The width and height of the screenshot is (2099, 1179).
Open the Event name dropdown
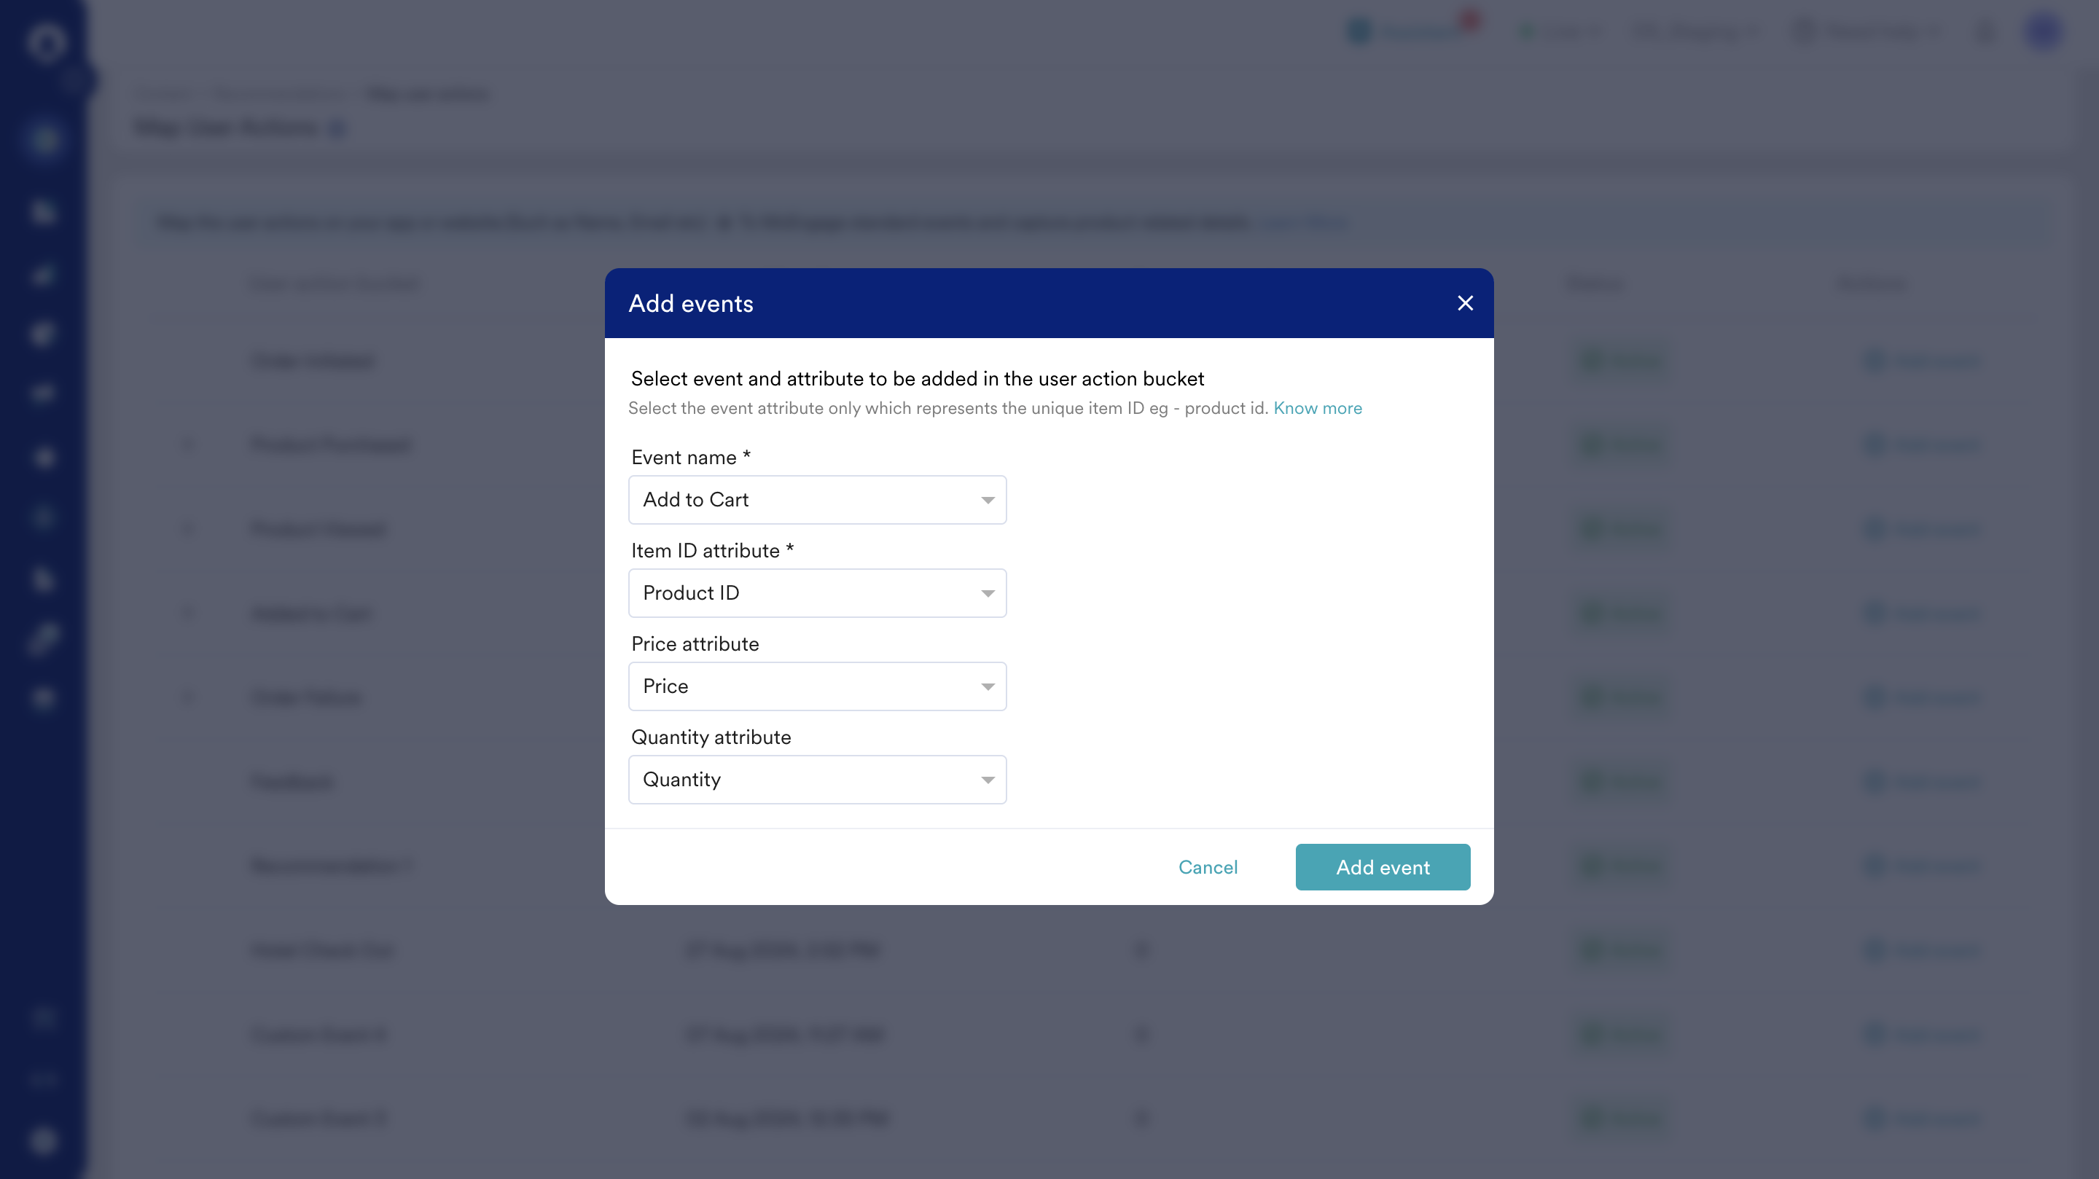click(x=816, y=499)
